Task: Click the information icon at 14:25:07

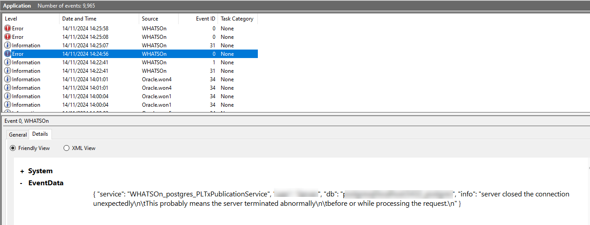Action: [8, 46]
